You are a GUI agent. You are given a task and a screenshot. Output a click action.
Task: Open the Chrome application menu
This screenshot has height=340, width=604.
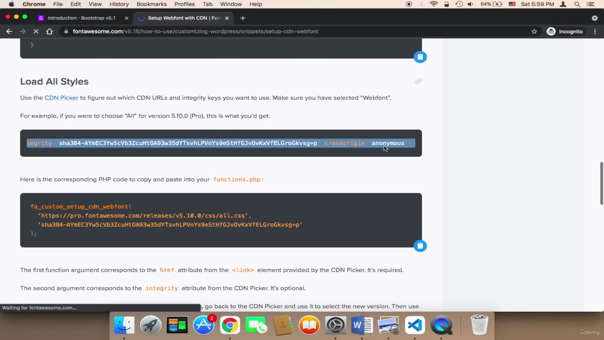click(34, 4)
